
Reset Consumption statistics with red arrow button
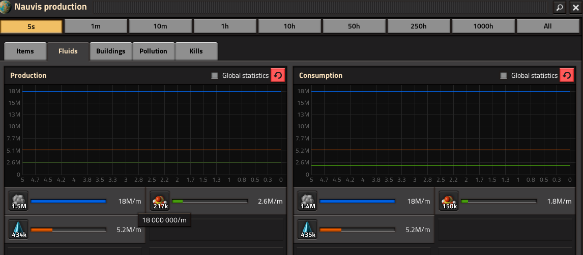coord(566,75)
